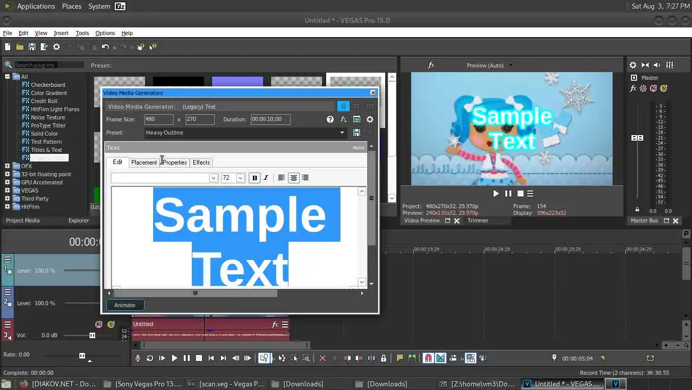Click the red Delete X toolbar icon
This screenshot has height=390, width=692.
pos(322,358)
